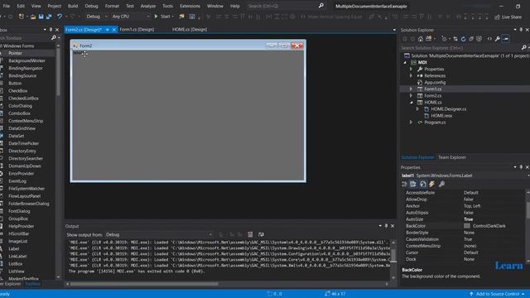Open the Analyze menu
The height and width of the screenshot is (298, 530).
coord(147,6)
